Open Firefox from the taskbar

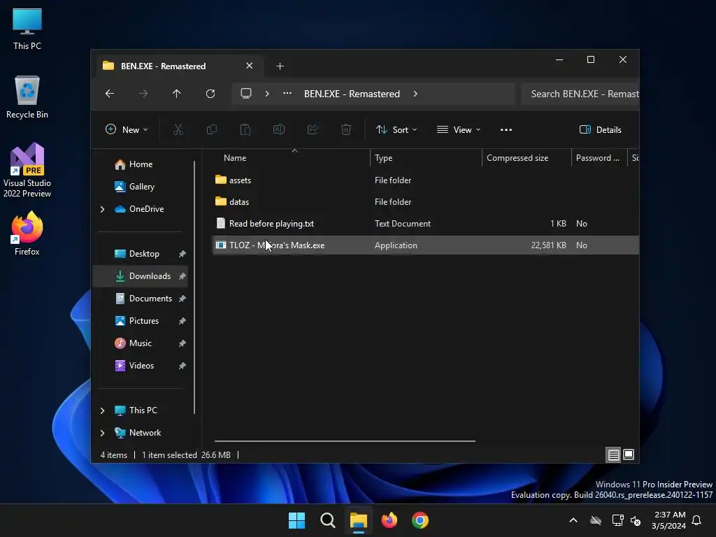[389, 520]
